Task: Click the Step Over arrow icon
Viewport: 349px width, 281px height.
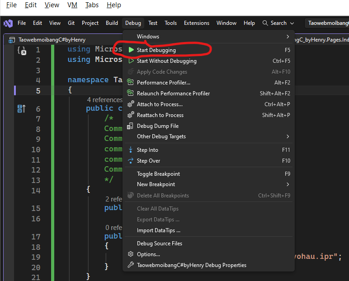Action: 131,161
